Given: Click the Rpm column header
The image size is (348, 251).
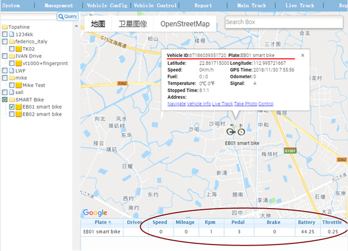Looking at the screenshot, I should coord(211,222).
